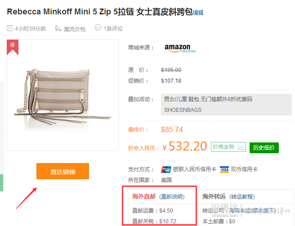The width and height of the screenshot is (295, 226).
Task: Open the 价格走势 price trend chart
Action: [228, 147]
